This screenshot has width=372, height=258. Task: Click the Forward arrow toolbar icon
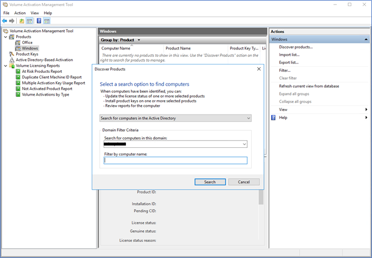(x=12, y=21)
